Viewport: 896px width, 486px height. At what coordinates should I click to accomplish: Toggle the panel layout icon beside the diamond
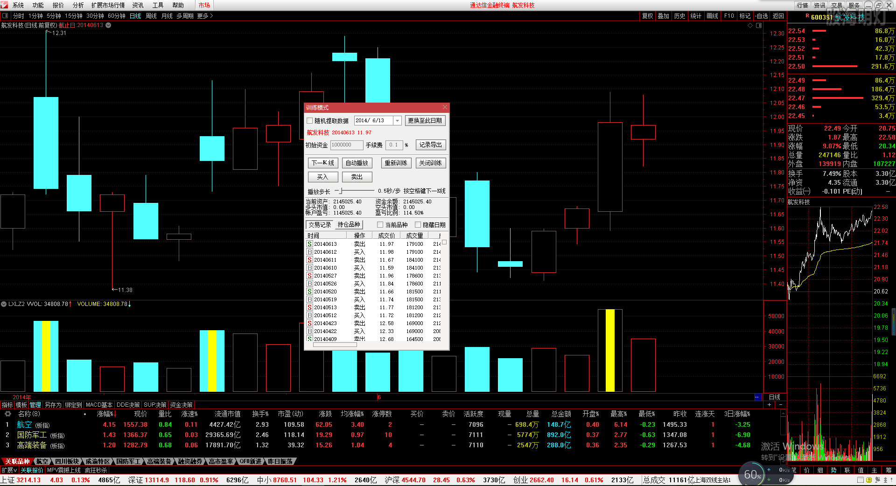point(759,25)
